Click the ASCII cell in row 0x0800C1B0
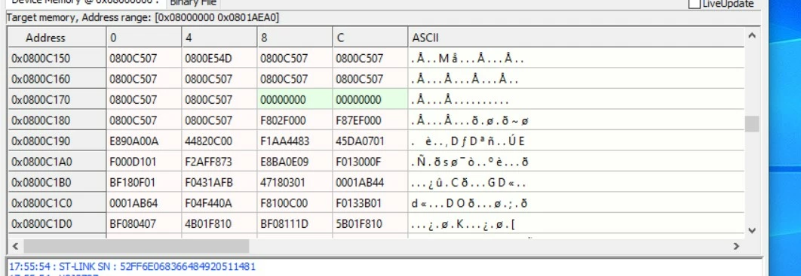This screenshot has width=801, height=276. click(575, 182)
